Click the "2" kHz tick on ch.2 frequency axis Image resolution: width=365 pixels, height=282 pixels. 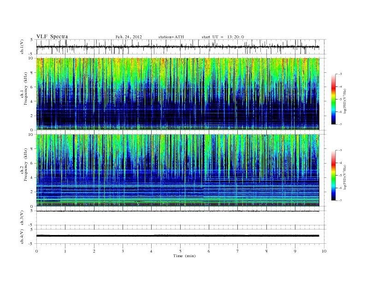[32, 192]
